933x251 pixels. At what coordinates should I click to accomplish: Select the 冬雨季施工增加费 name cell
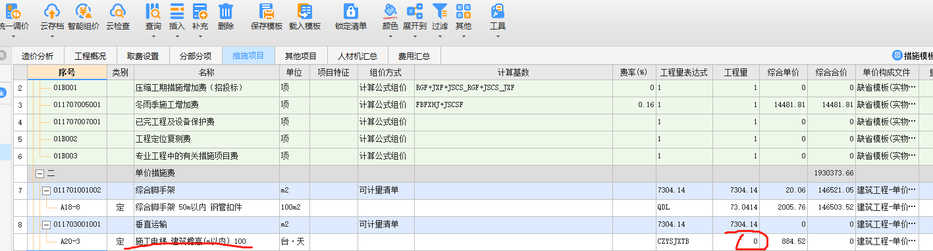point(206,104)
